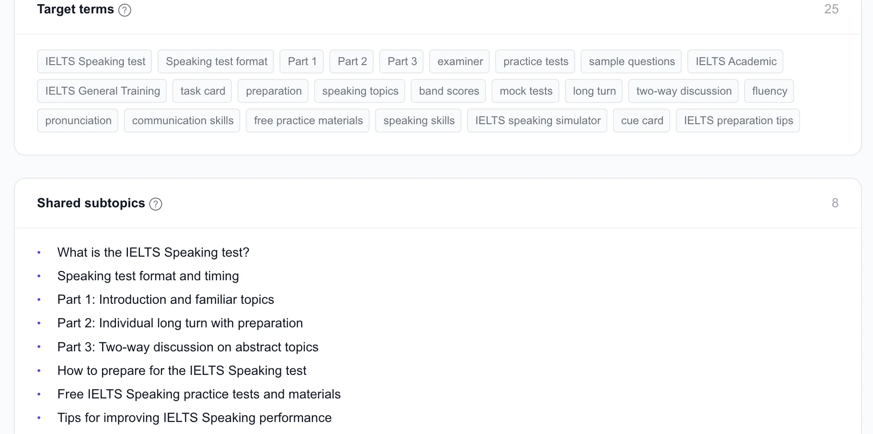Select the 'speaking topics' term chip
Viewport: 873px width, 434px height.
pos(360,91)
